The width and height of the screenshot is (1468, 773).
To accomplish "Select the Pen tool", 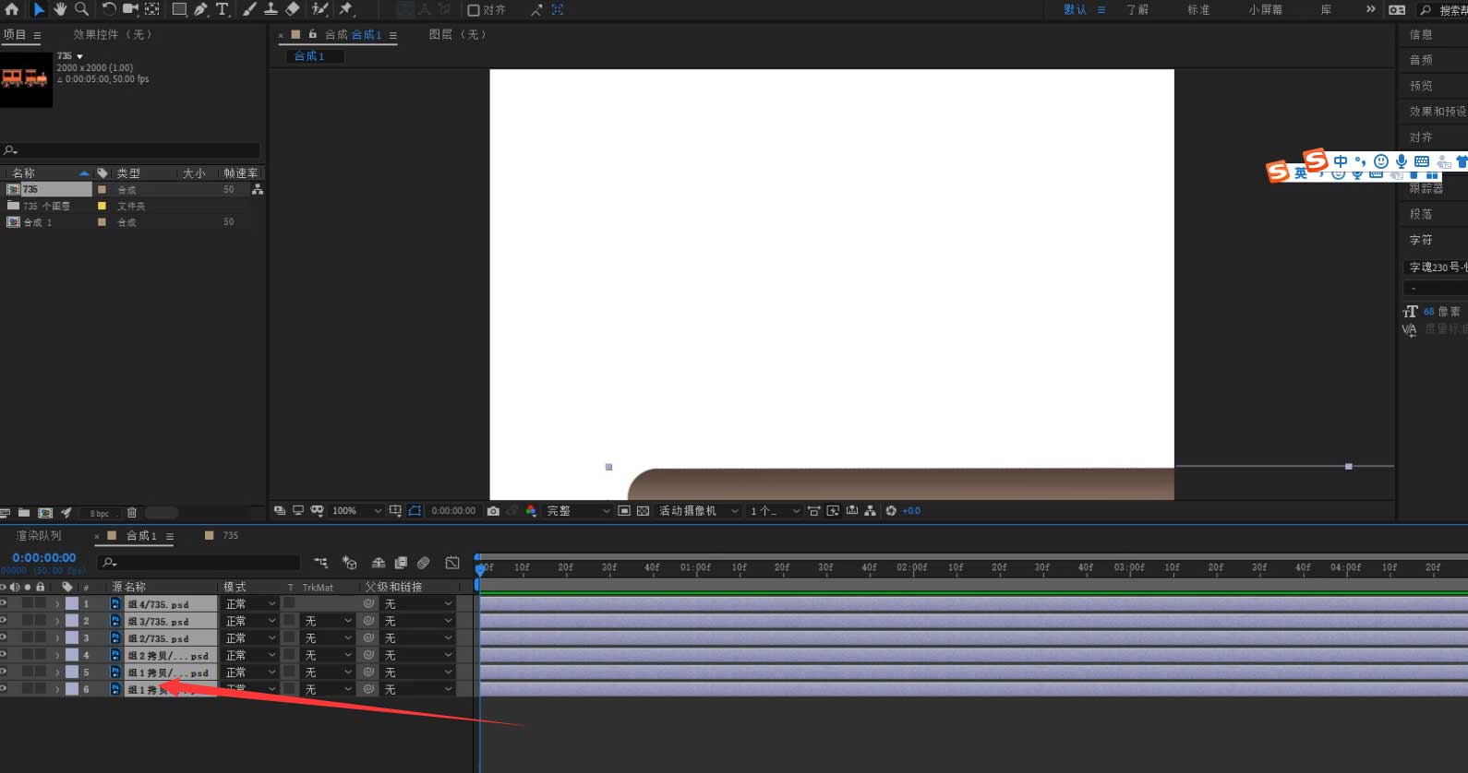I will (200, 9).
